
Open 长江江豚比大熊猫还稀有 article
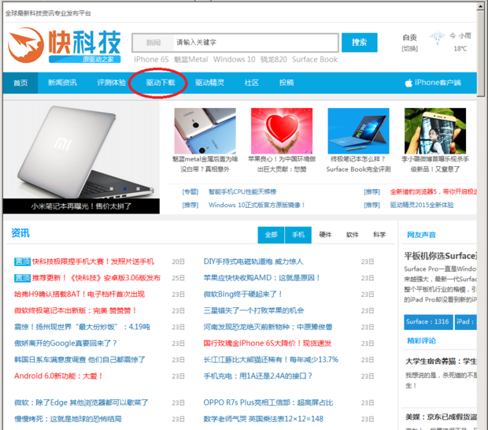[271, 360]
